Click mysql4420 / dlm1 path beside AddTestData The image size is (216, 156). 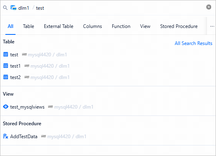67,137
